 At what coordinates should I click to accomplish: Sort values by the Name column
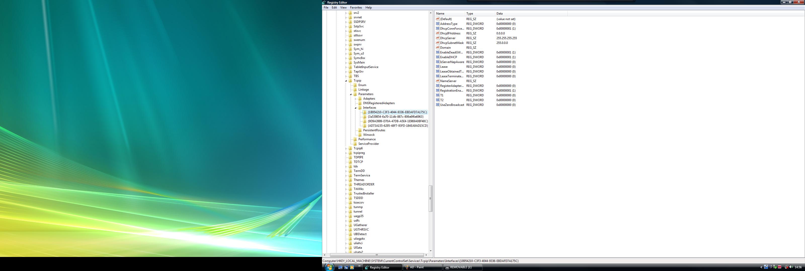point(450,13)
